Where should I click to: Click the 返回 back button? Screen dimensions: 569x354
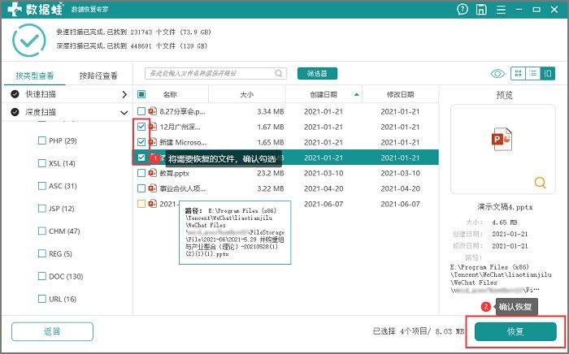tap(52, 331)
